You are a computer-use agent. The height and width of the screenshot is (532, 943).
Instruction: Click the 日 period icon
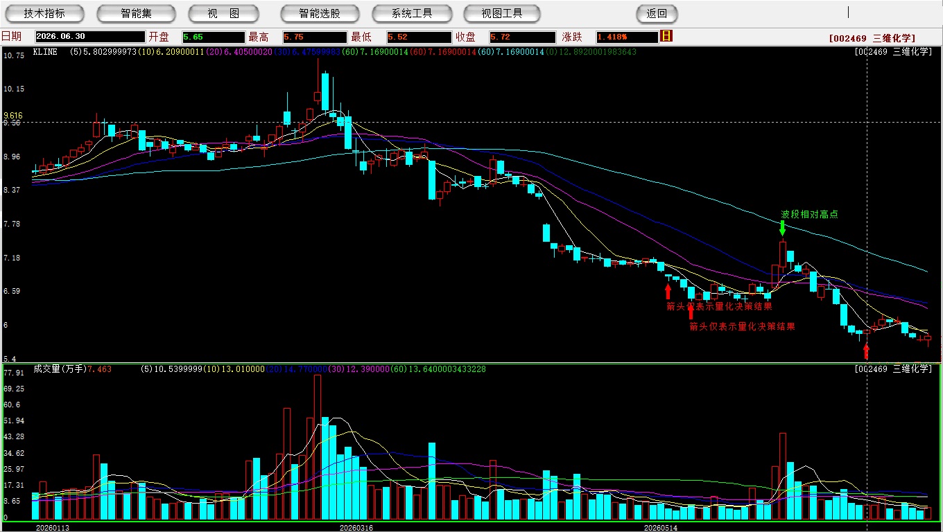pyautogui.click(x=666, y=36)
